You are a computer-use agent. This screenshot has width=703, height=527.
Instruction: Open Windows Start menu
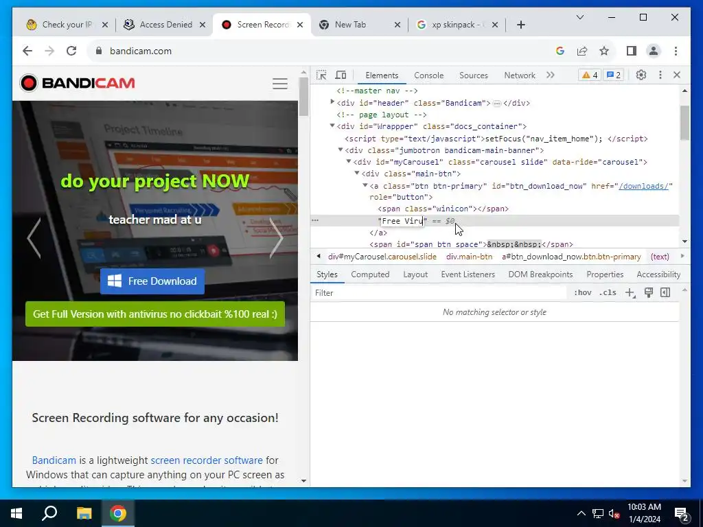tap(16, 513)
